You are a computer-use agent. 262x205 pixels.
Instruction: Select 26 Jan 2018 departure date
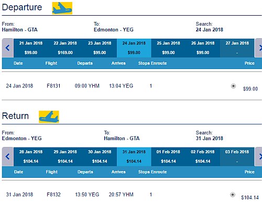click(x=203, y=48)
